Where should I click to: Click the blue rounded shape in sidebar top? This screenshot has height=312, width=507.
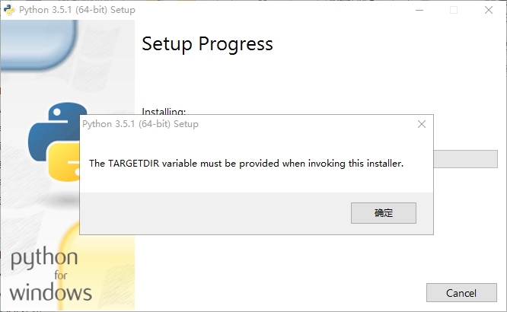click(39, 44)
